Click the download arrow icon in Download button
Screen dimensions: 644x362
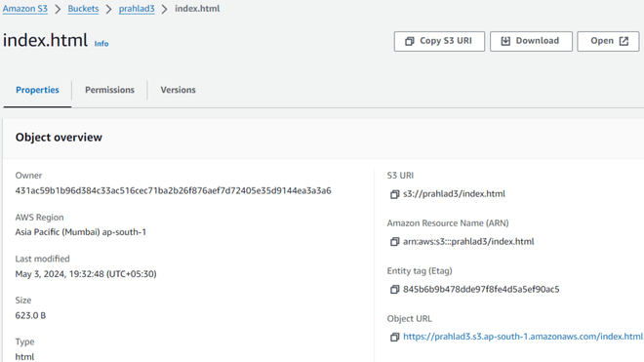tap(505, 41)
